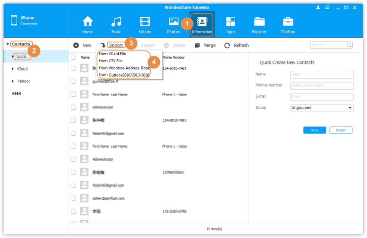Open the Group dropdown showing Ungrouped

point(322,108)
